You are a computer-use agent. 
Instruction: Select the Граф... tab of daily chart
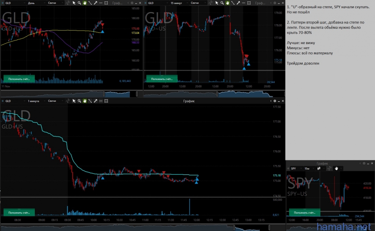118,3
